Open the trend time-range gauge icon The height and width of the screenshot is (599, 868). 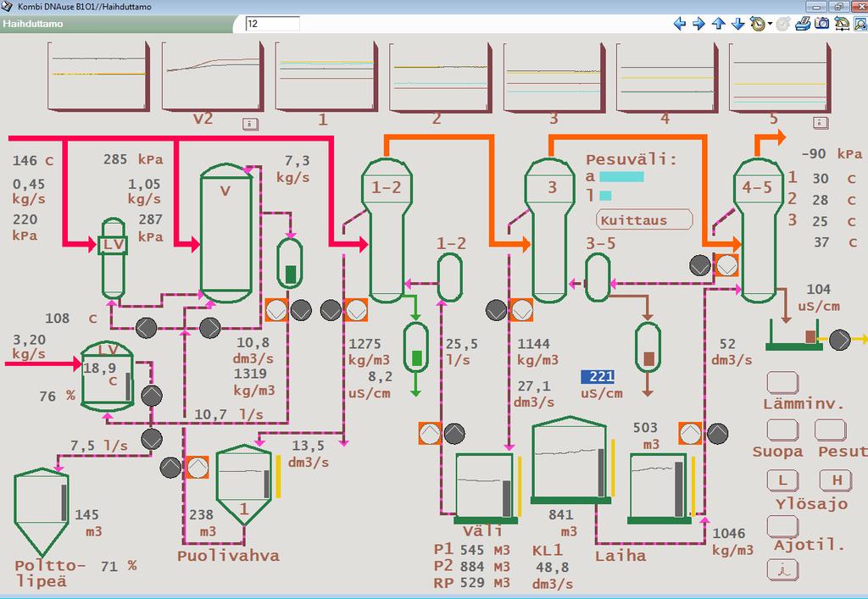[842, 23]
